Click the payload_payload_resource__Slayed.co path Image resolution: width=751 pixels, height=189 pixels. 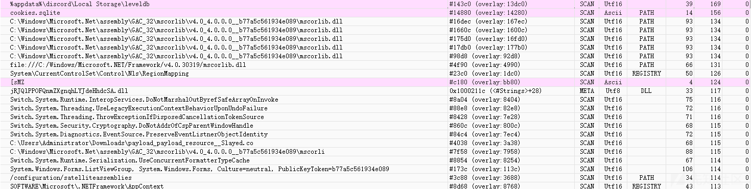click(x=131, y=143)
